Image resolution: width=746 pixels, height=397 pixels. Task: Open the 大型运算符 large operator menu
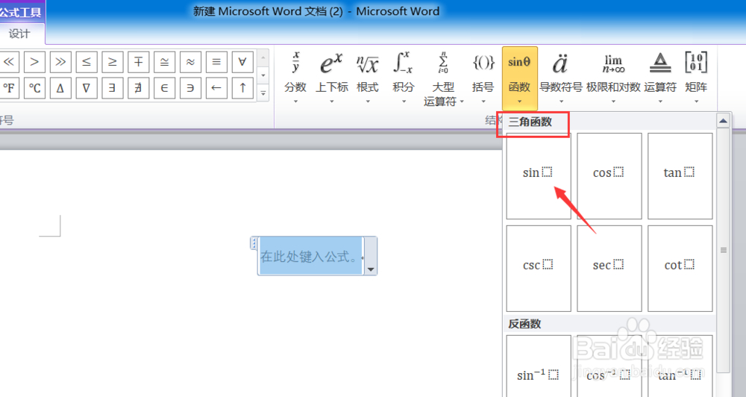click(443, 78)
